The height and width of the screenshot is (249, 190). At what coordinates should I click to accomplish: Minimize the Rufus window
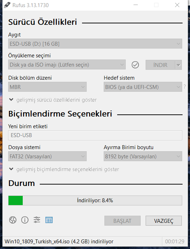click(x=136, y=5)
